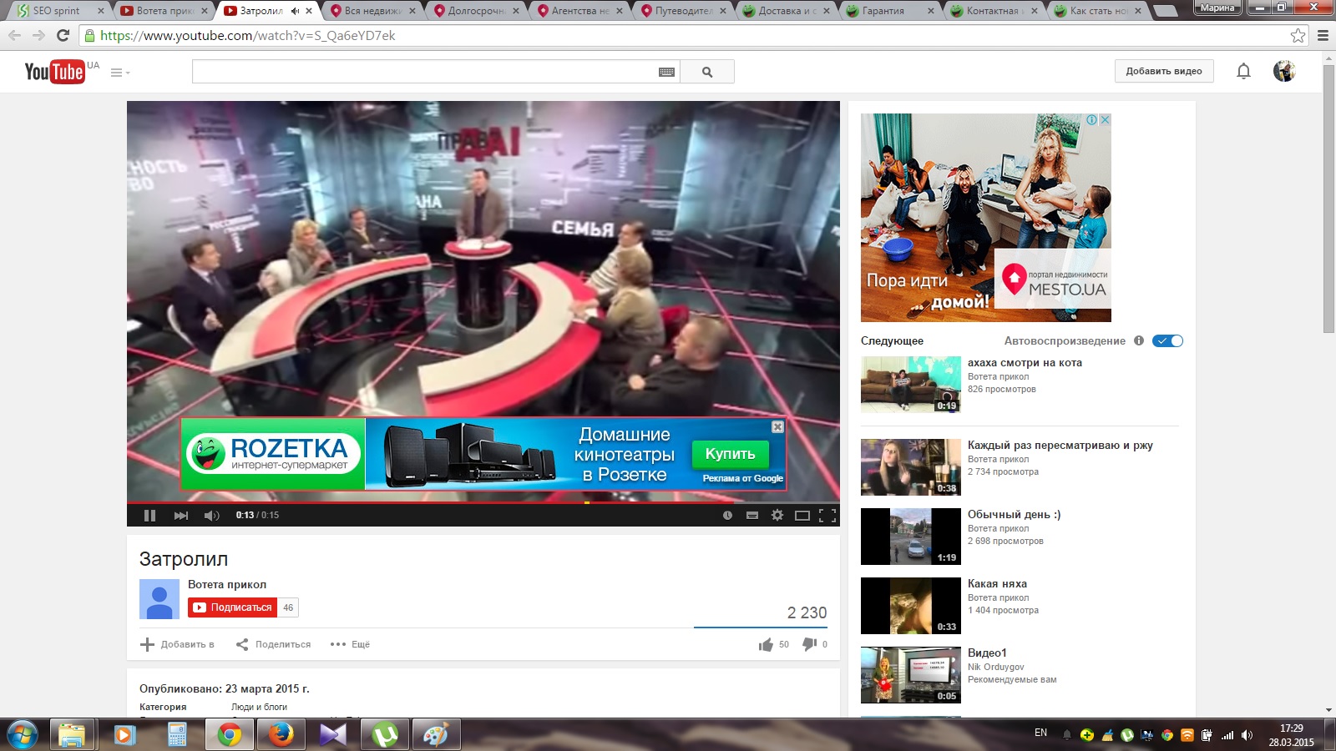Close the Затролил tab
The image size is (1336, 751).
click(x=310, y=11)
